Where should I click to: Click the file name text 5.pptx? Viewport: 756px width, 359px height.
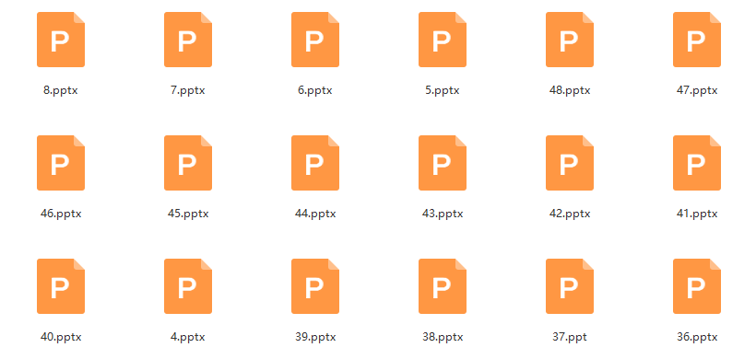pos(443,90)
